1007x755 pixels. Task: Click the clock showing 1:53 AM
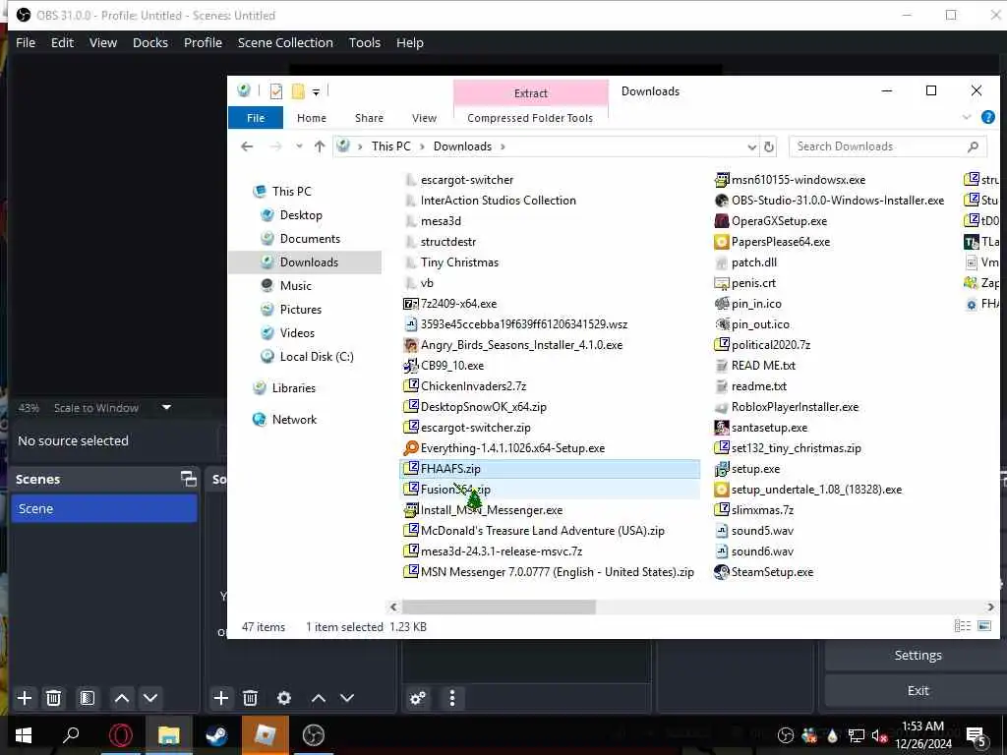(922, 726)
